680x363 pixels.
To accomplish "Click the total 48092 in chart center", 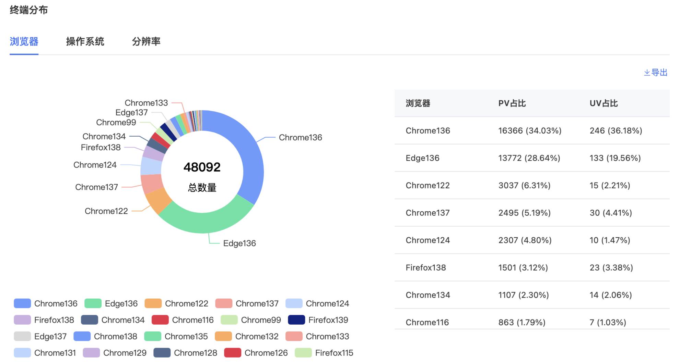I will pos(202,167).
